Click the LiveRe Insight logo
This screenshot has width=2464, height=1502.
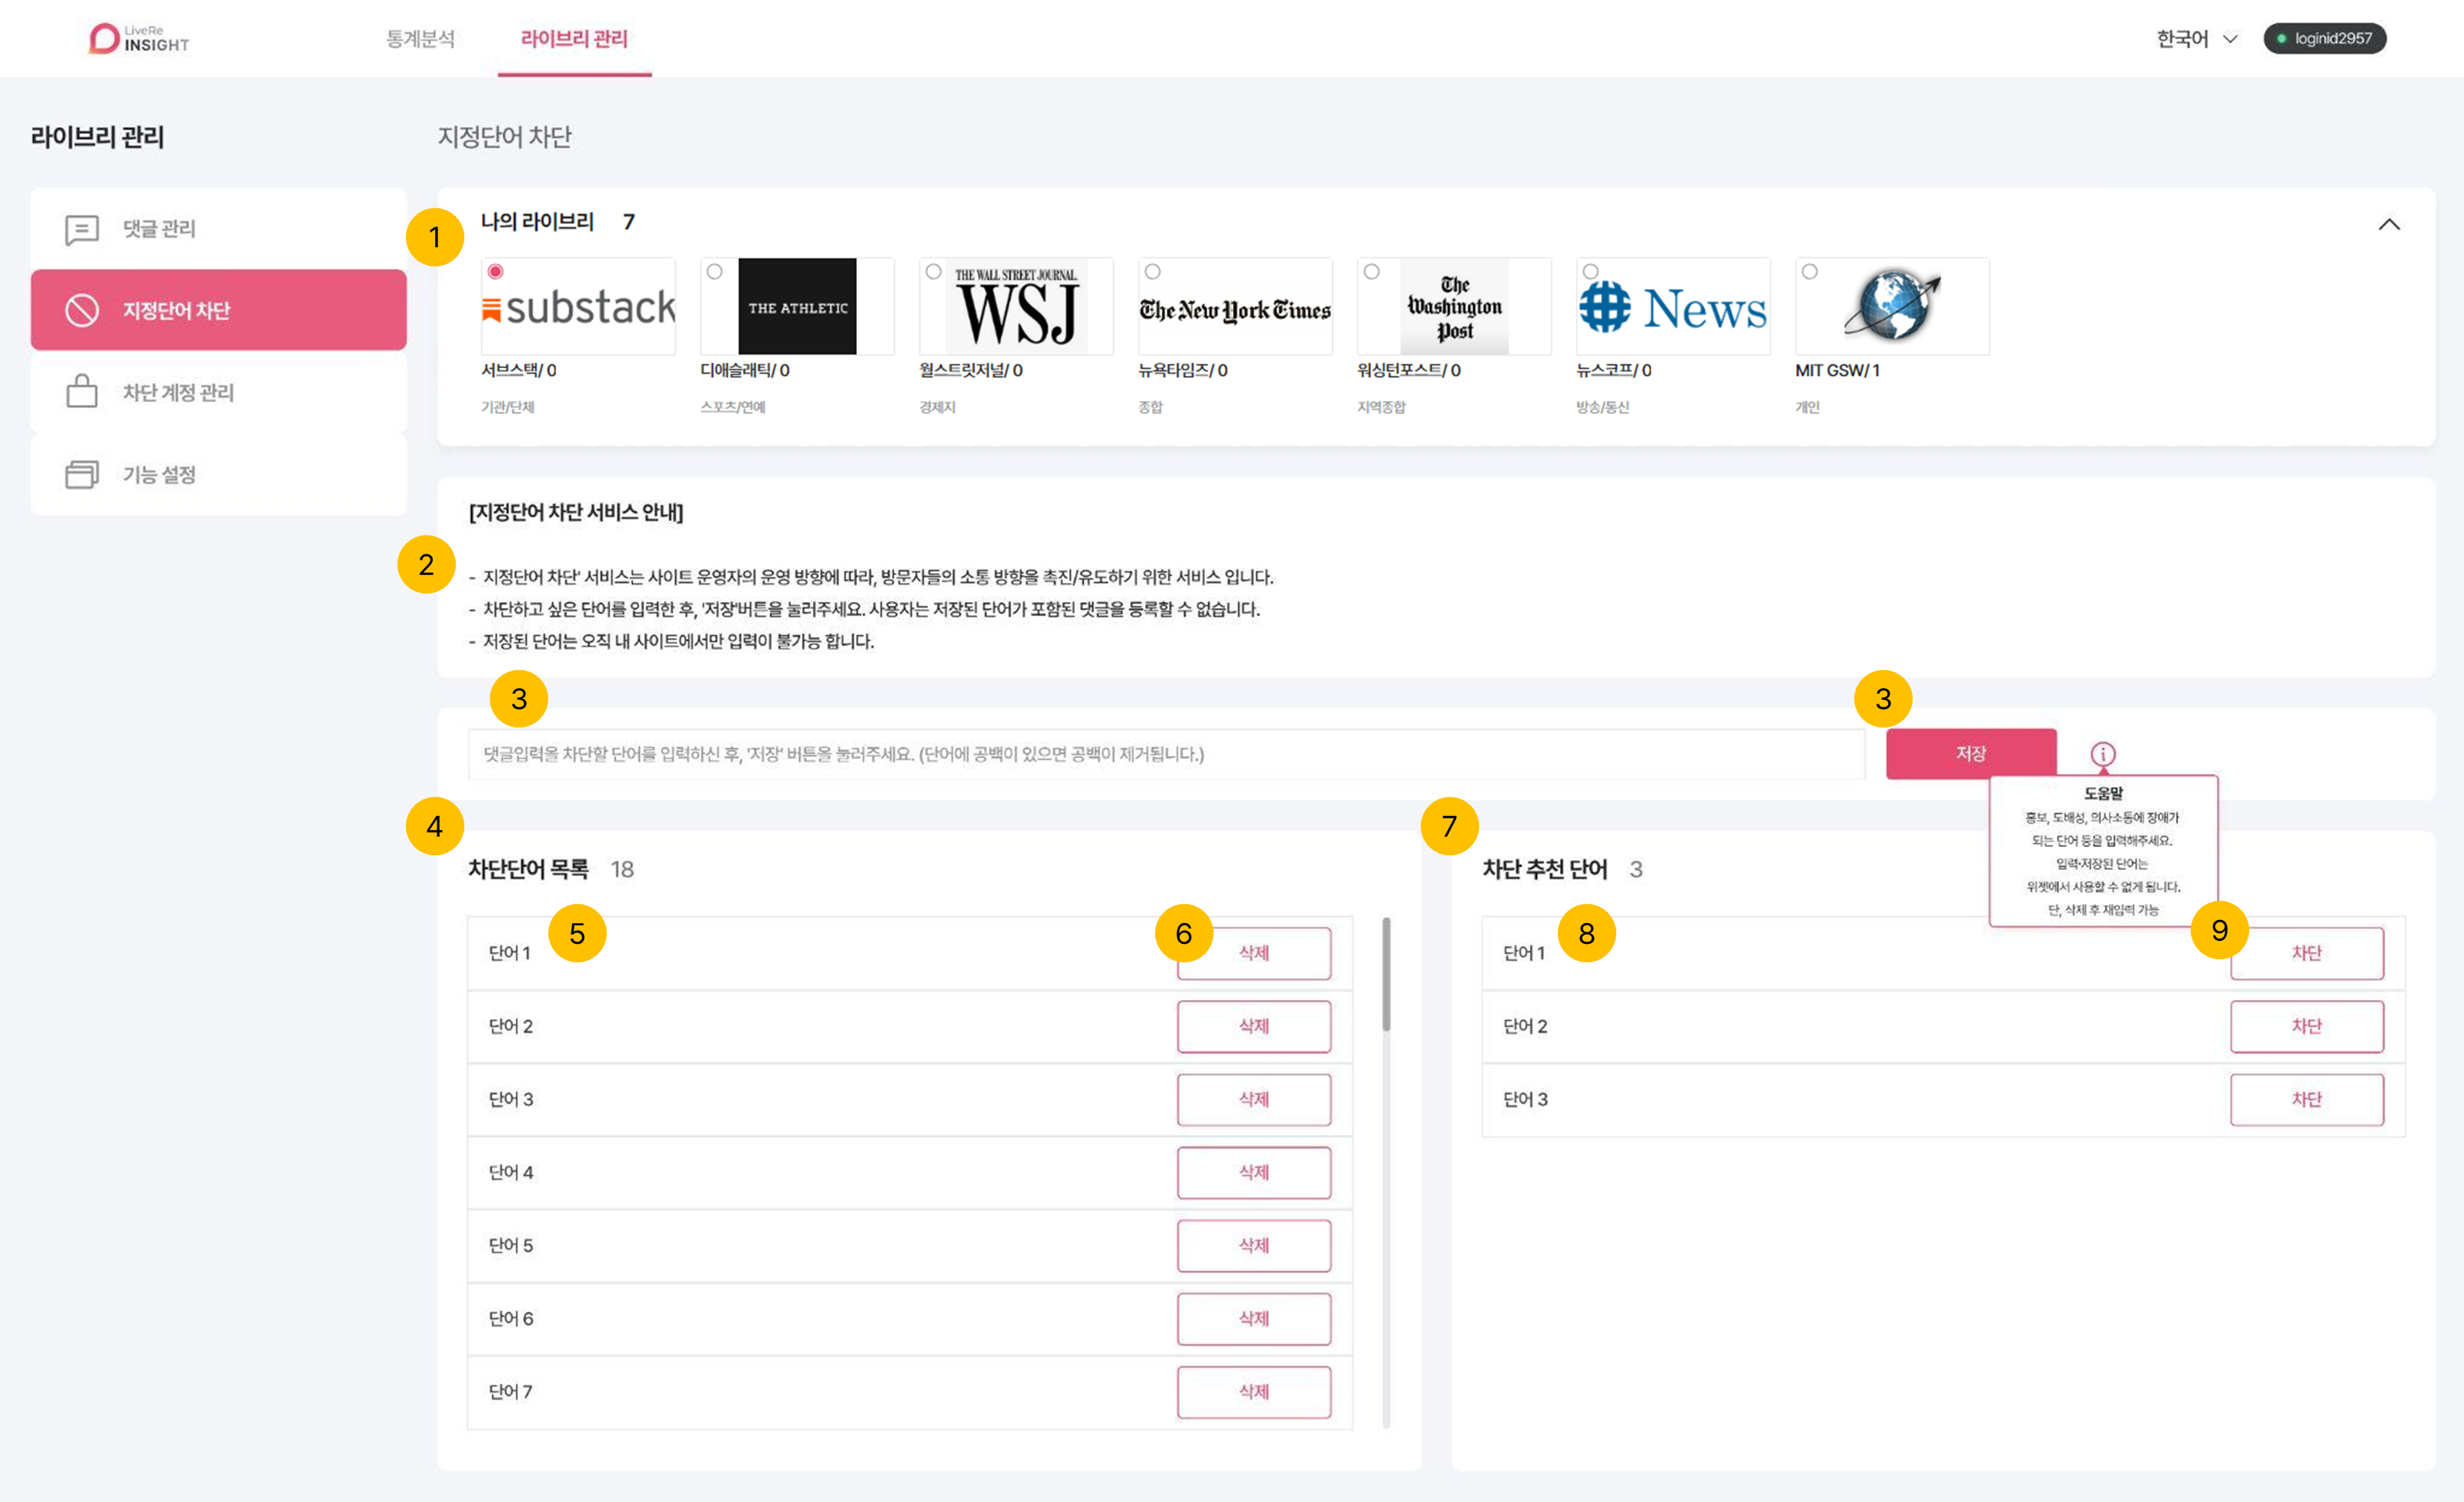[138, 38]
